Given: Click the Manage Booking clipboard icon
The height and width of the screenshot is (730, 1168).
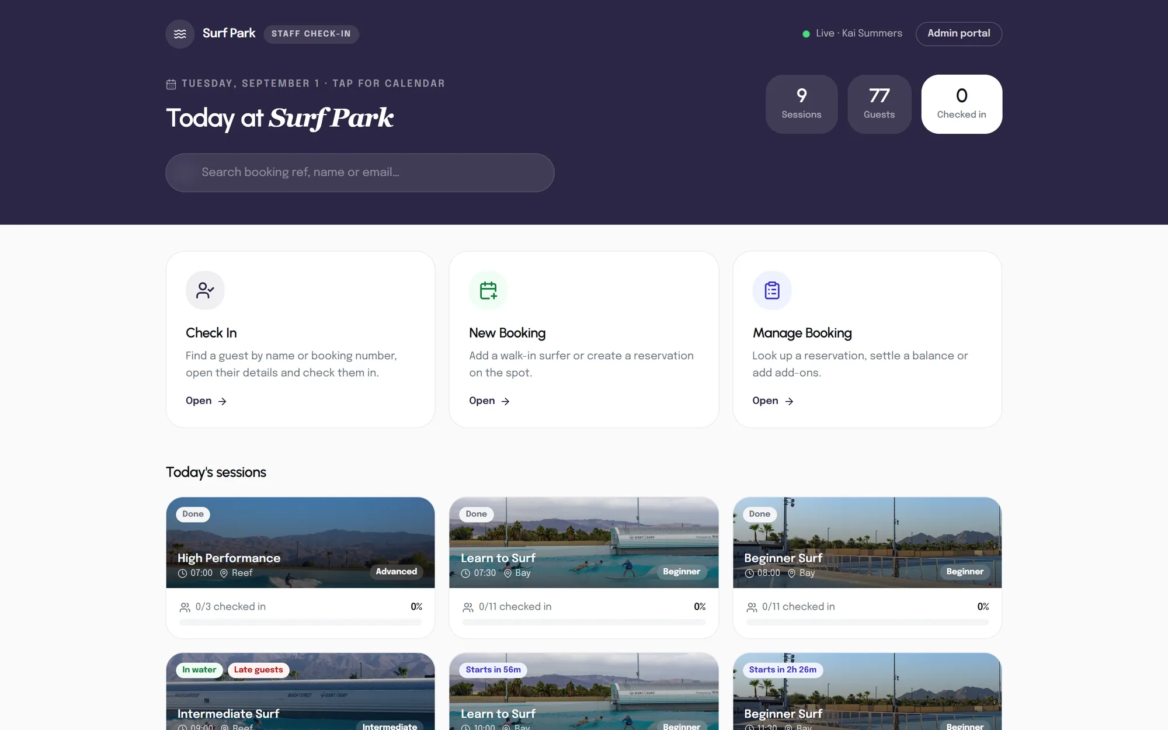Looking at the screenshot, I should 772,290.
